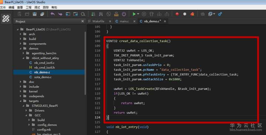Close the nb_demo.c tab
This screenshot has height=135, width=266.
pyautogui.click(x=165, y=21)
